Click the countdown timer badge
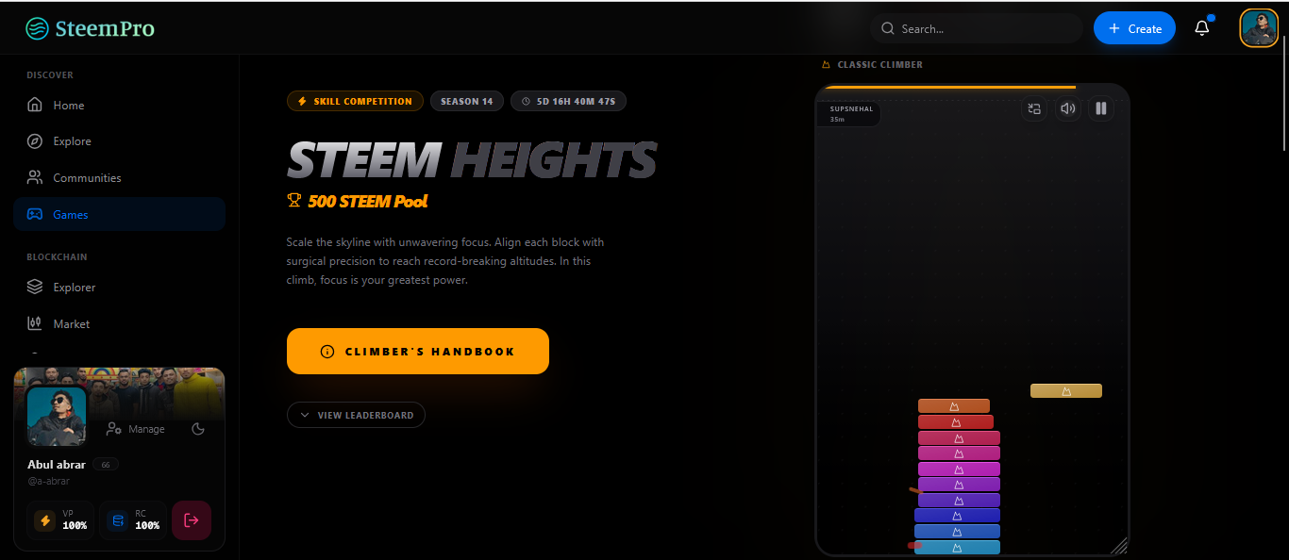 point(568,101)
